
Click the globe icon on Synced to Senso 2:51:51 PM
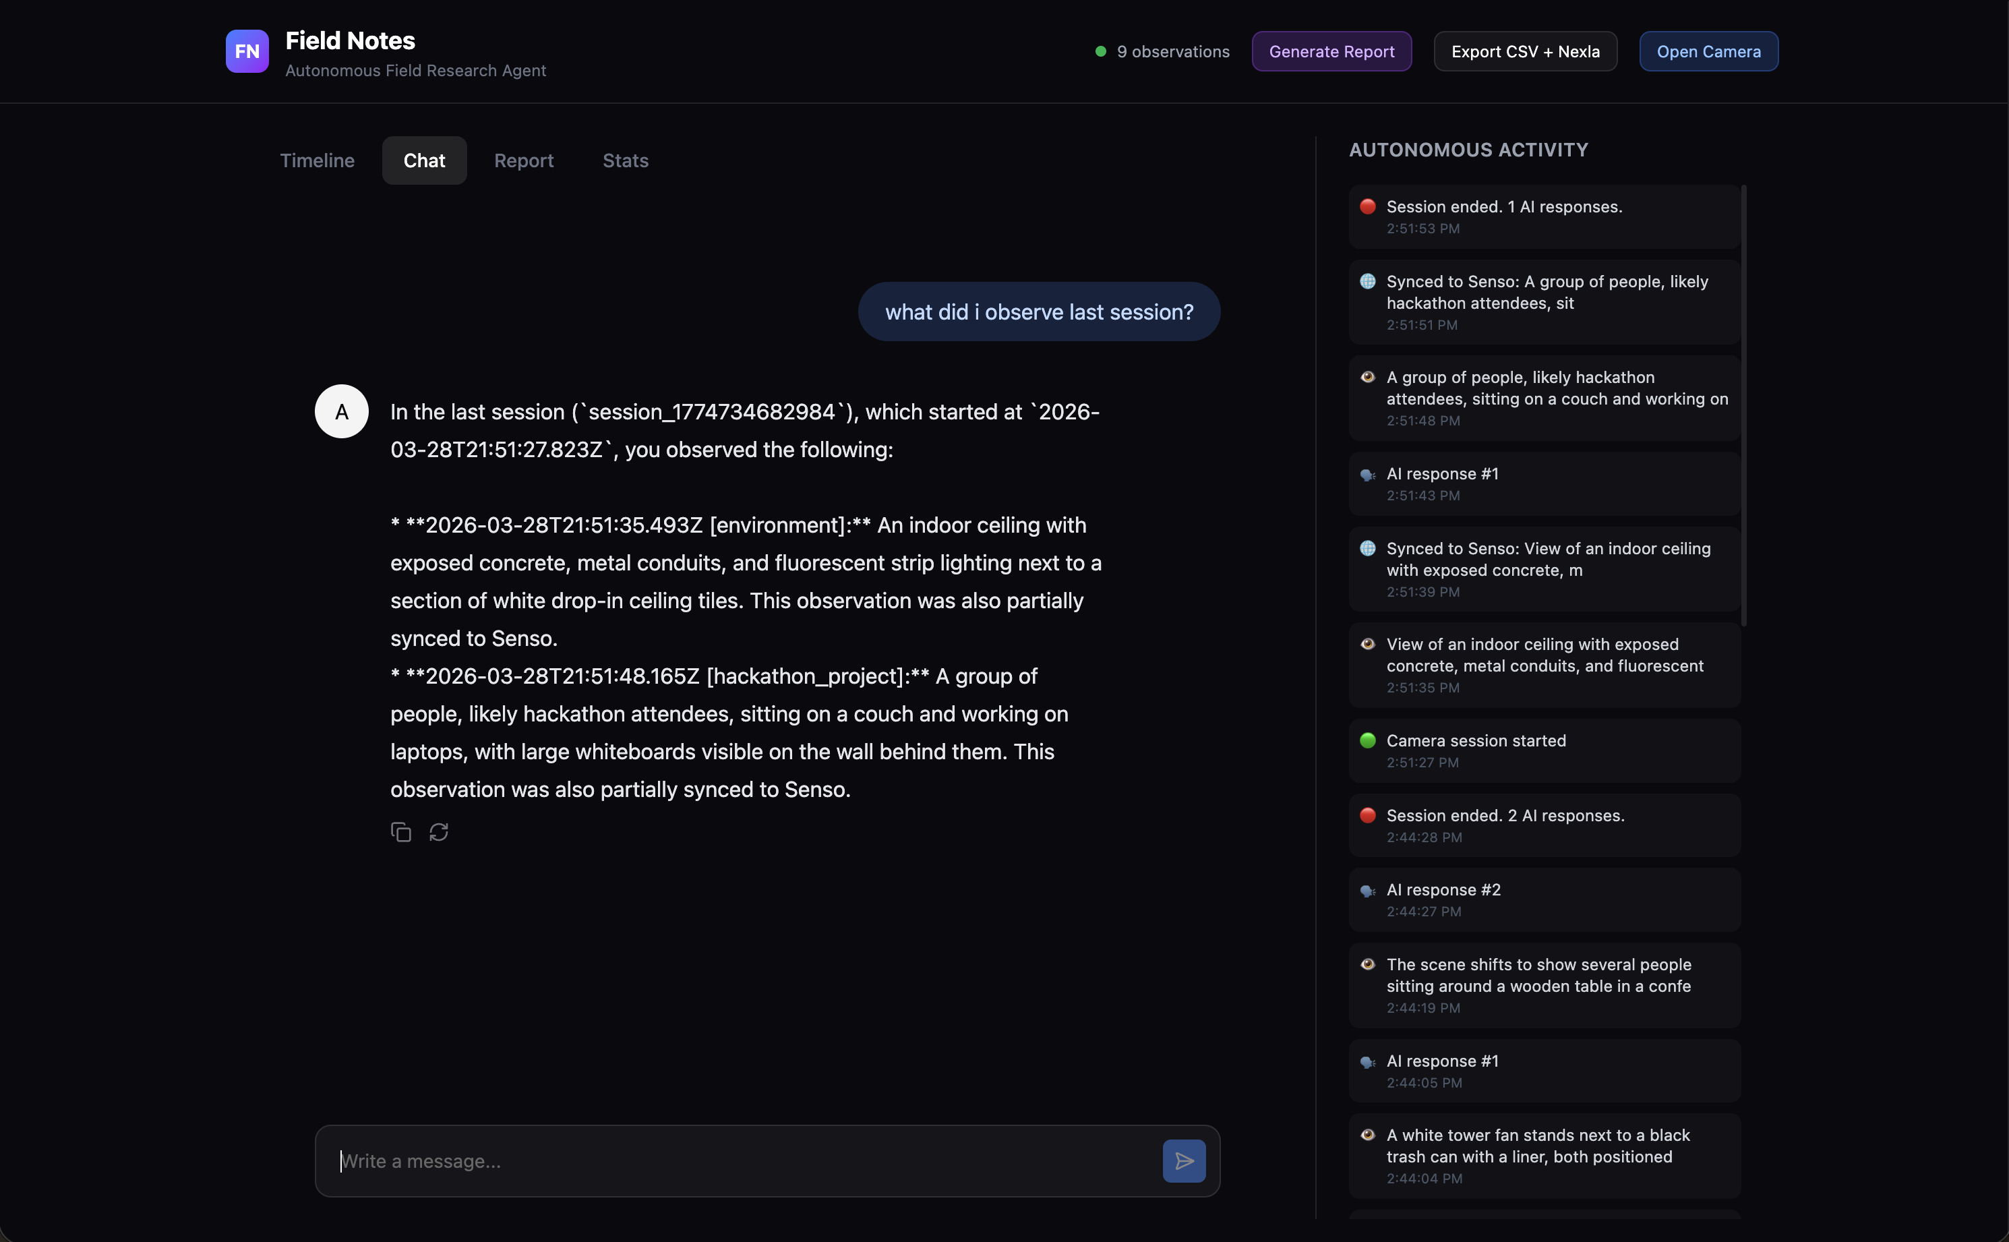pos(1367,282)
